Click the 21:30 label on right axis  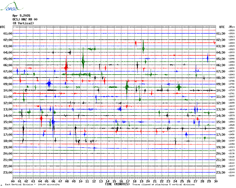pos(221,160)
